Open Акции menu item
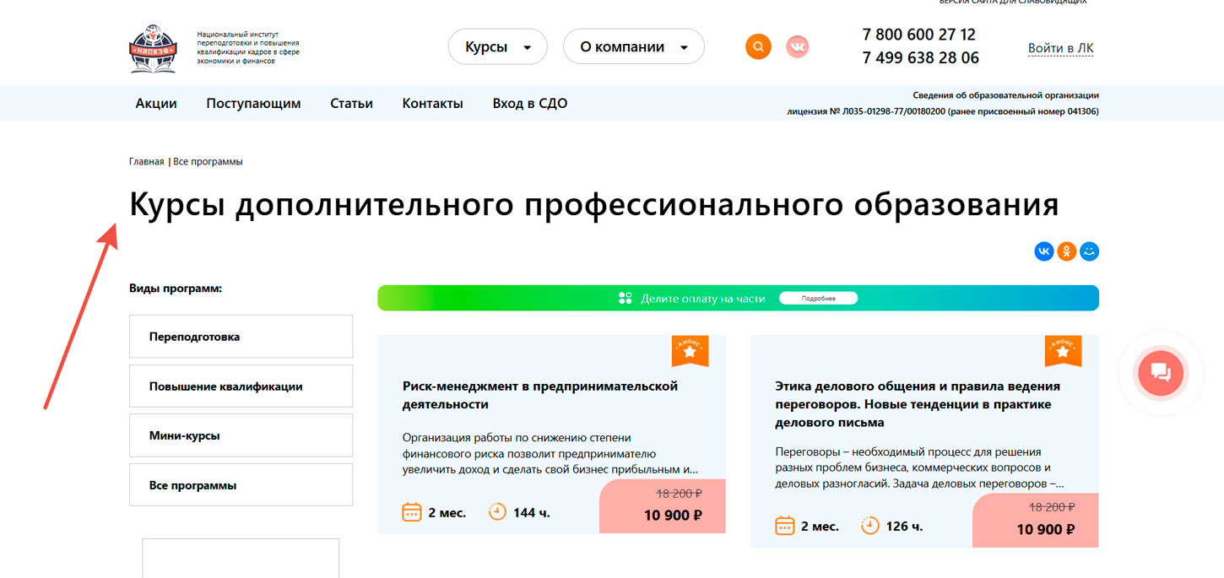The width and height of the screenshot is (1224, 578). [156, 104]
